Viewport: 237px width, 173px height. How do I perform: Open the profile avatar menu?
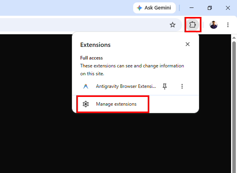tap(214, 25)
